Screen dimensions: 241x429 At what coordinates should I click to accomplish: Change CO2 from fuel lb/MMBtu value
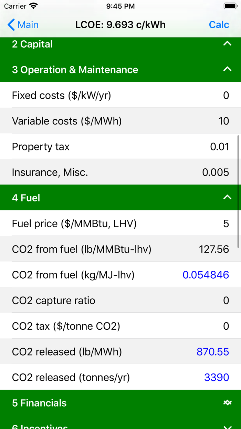click(214, 249)
